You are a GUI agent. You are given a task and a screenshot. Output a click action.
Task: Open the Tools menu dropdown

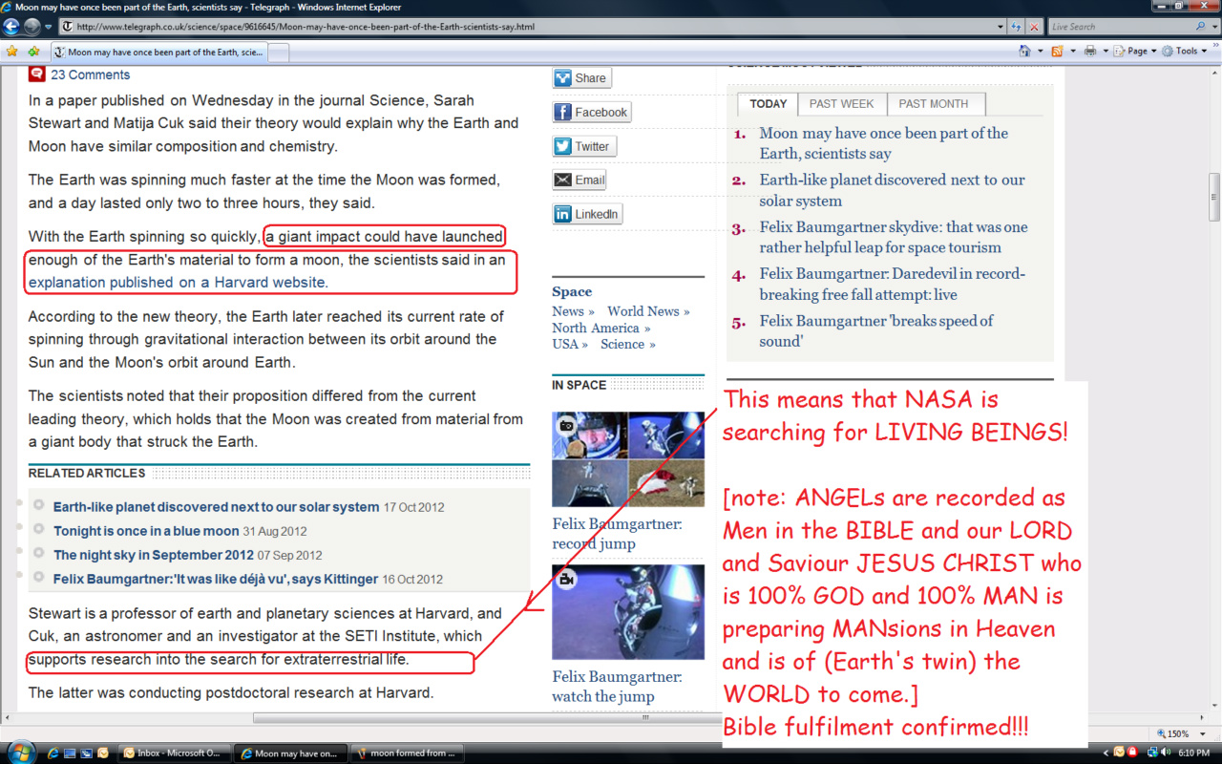tap(1186, 52)
